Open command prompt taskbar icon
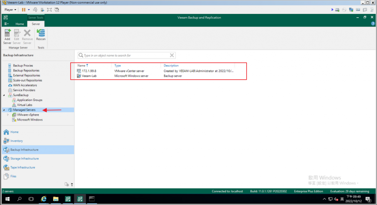The height and width of the screenshot is (205, 377). [92, 199]
